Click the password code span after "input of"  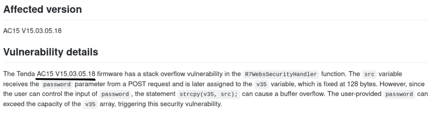click(x=115, y=94)
